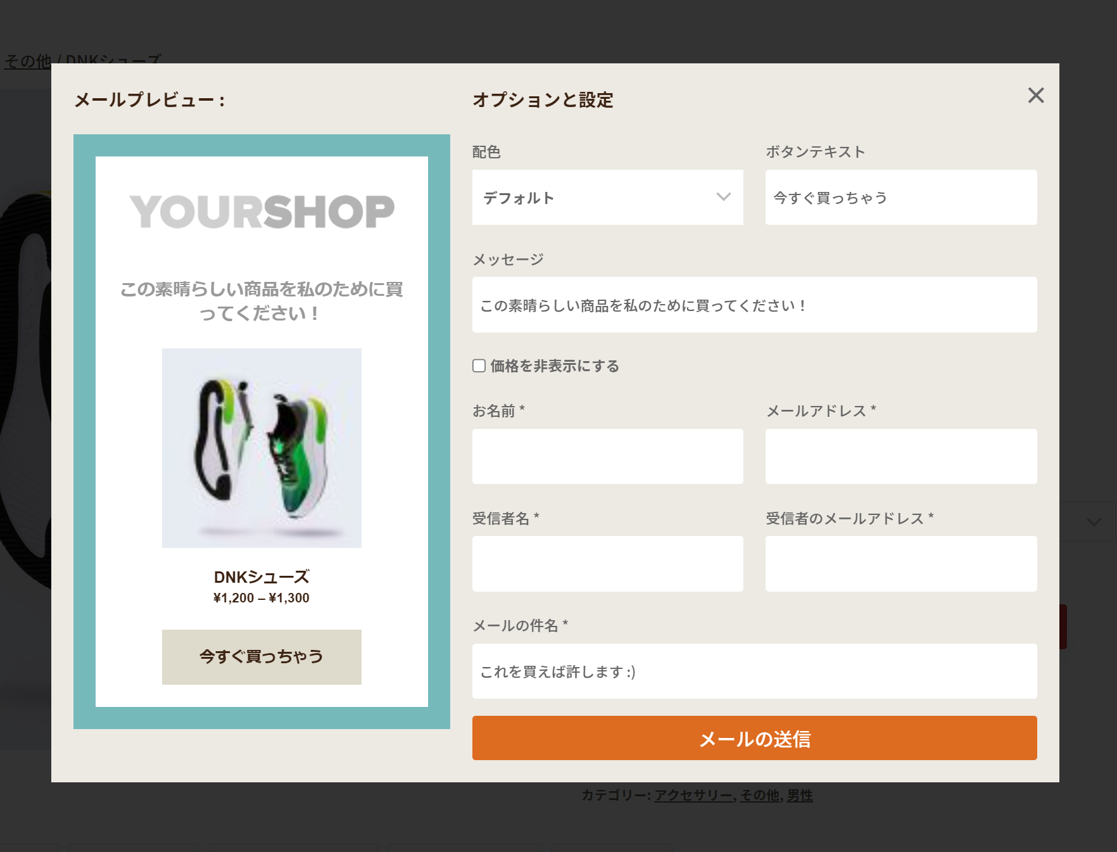Click the YOURSHOP logo in preview
1117x852 pixels.
(262, 212)
